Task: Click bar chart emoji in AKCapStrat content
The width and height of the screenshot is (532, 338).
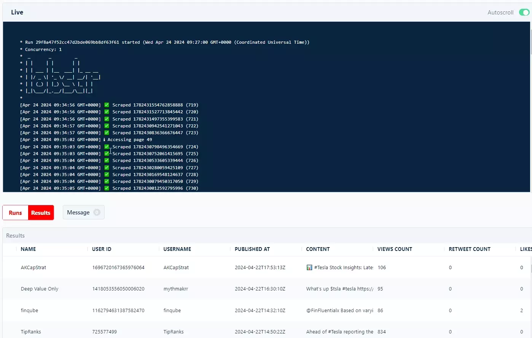Action: [x=309, y=268]
